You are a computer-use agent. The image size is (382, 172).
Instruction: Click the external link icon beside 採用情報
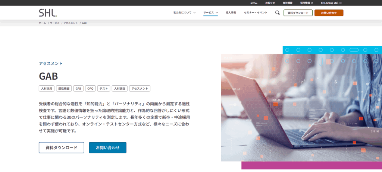click(x=312, y=3)
